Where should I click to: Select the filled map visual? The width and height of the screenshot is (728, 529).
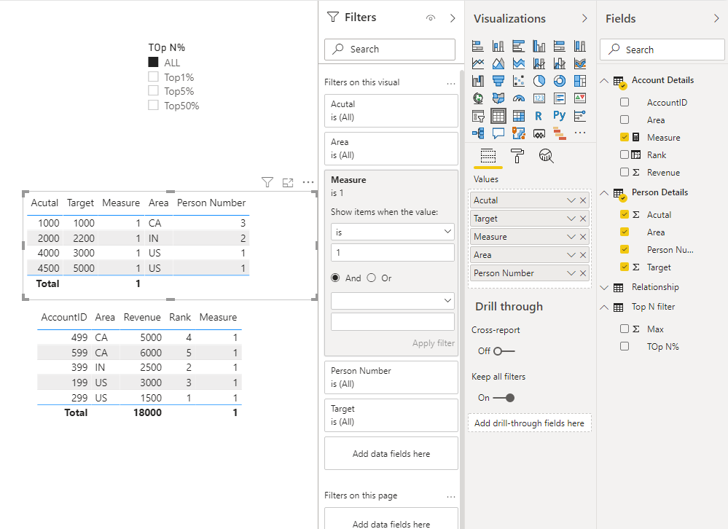click(x=498, y=98)
